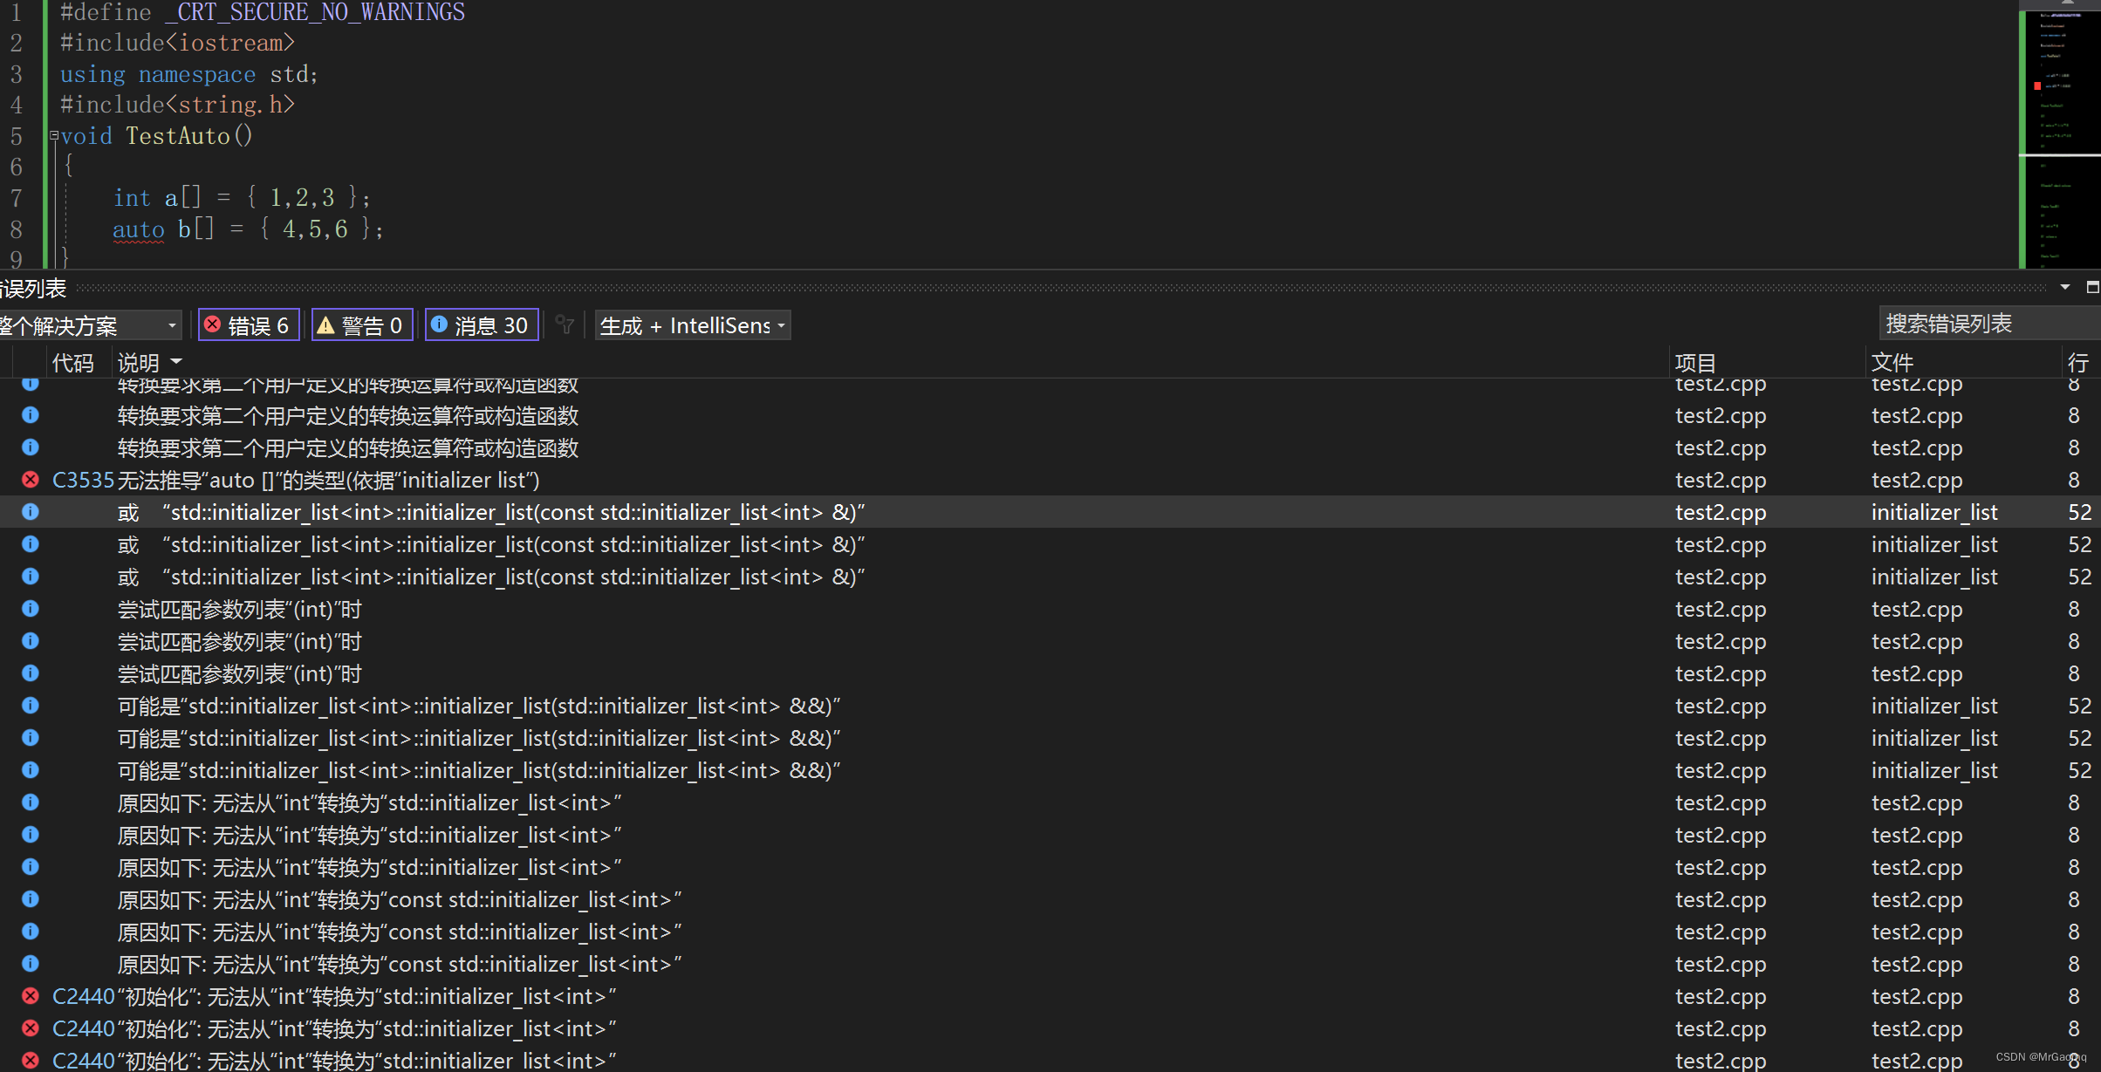This screenshot has height=1072, width=2101.
Task: Sort by the file column header
Action: click(1892, 362)
